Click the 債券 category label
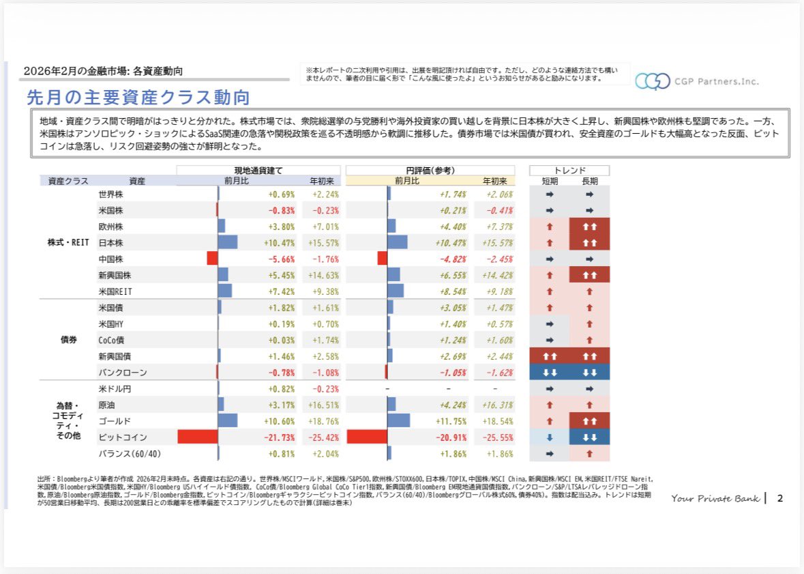This screenshot has height=574, width=804. (68, 340)
